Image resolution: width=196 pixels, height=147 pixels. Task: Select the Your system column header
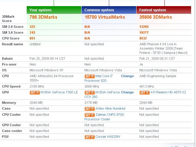(x=54, y=10)
